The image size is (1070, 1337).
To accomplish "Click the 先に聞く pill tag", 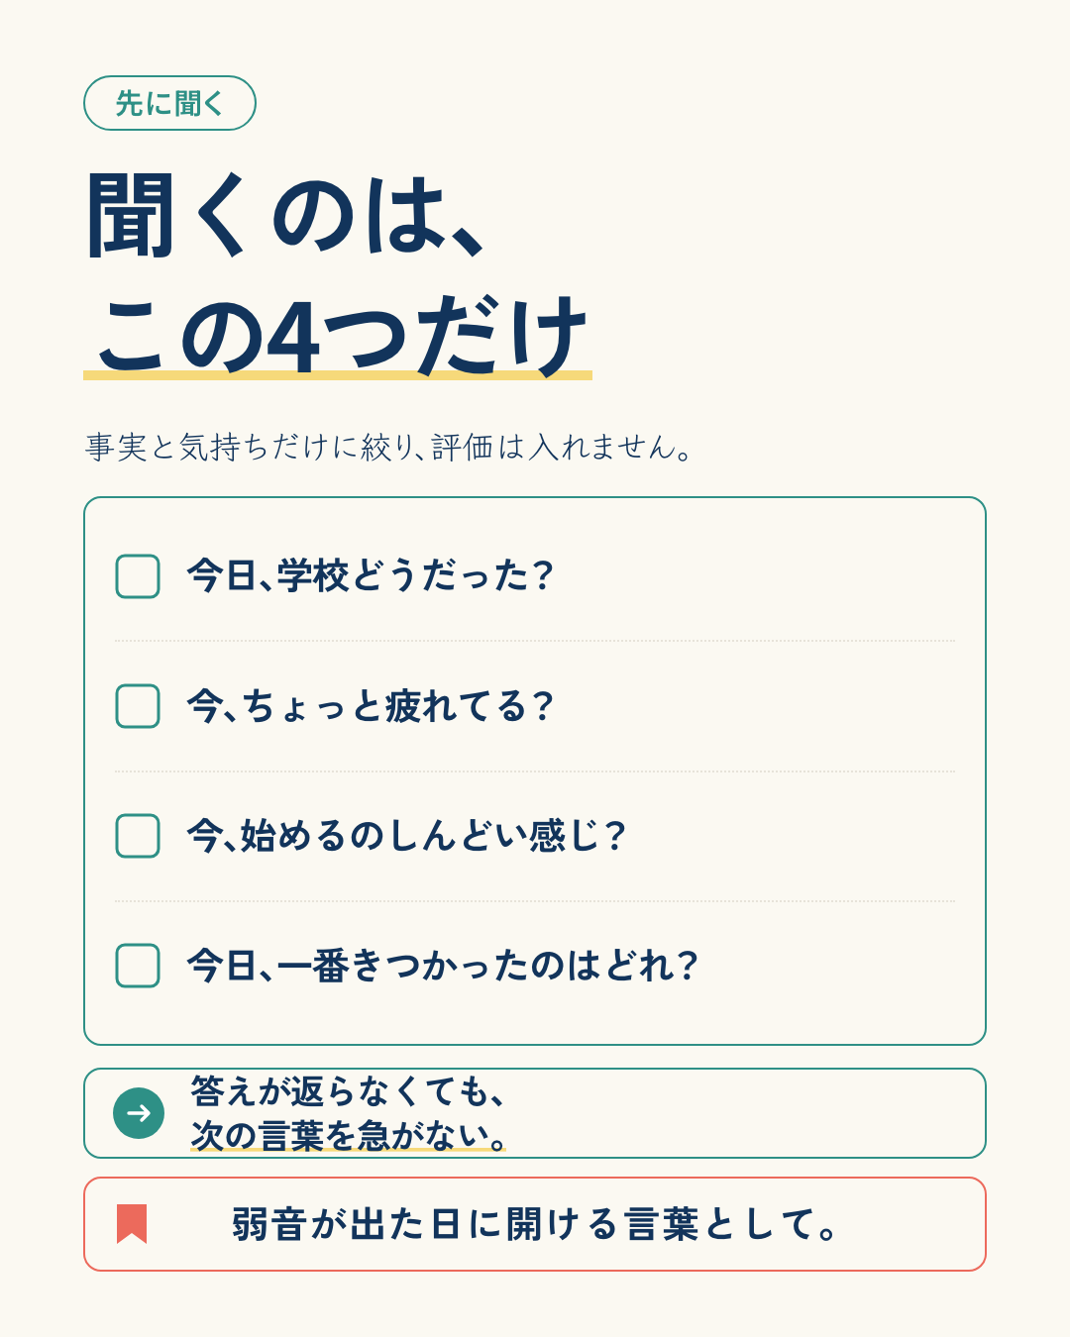I will coord(169,103).
